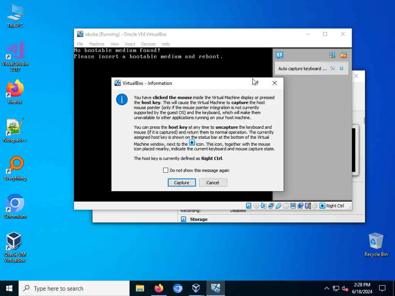This screenshot has width=395, height=296.
Task: Close the VirtualBox Information dialog
Action: point(275,83)
